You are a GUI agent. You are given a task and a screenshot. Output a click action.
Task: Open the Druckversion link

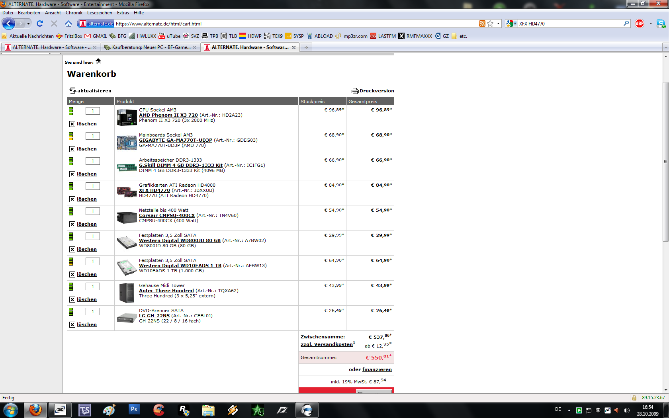(x=377, y=91)
